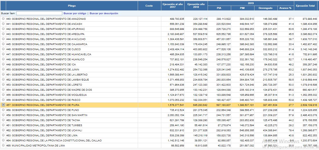Click the PIA column header
319x150 pixels.
pos(219,8)
